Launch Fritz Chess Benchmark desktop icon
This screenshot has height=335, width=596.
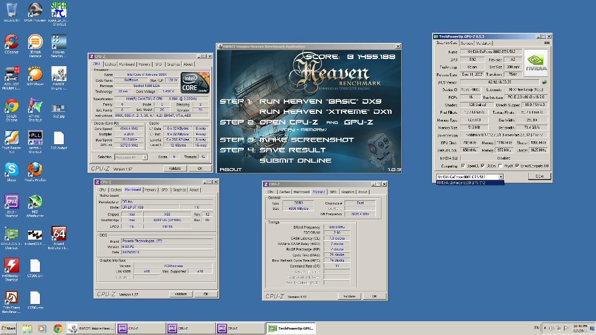(11, 302)
